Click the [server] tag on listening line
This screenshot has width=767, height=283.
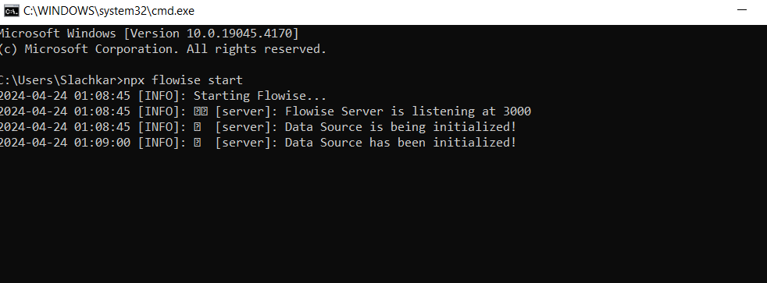click(x=243, y=111)
